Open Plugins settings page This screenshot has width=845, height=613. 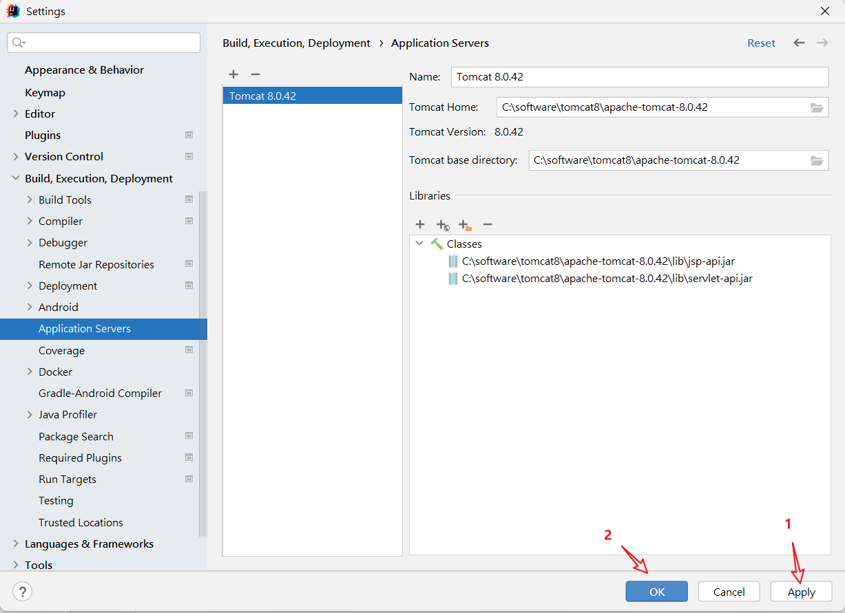pyautogui.click(x=43, y=135)
